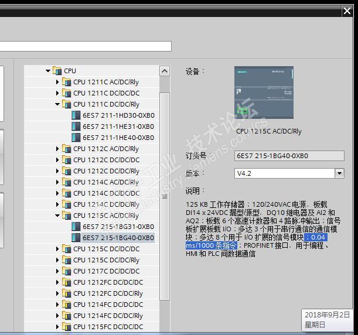Click folder icon of CPU 1214FC DC/DC/Rly
Viewport: 358px width, 335px height.
pyautogui.click(x=66, y=316)
